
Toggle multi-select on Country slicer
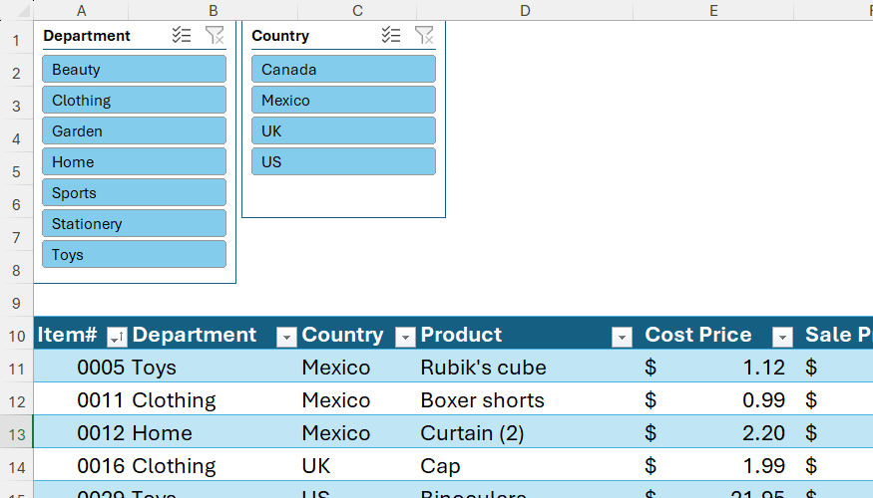tap(391, 35)
